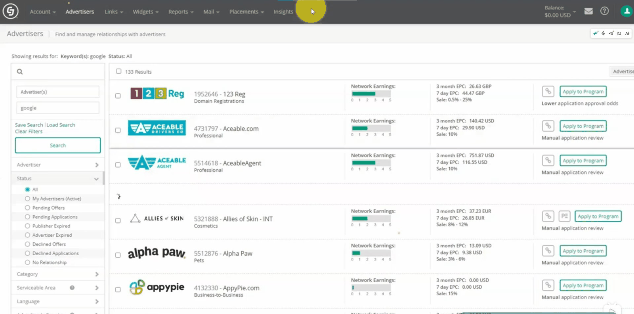The width and height of the screenshot is (634, 314).
Task: Select Pending Offers status
Action: pos(27,208)
